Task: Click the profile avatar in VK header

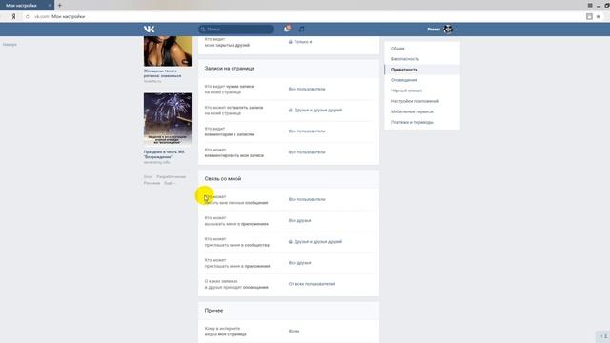Action: [448, 30]
